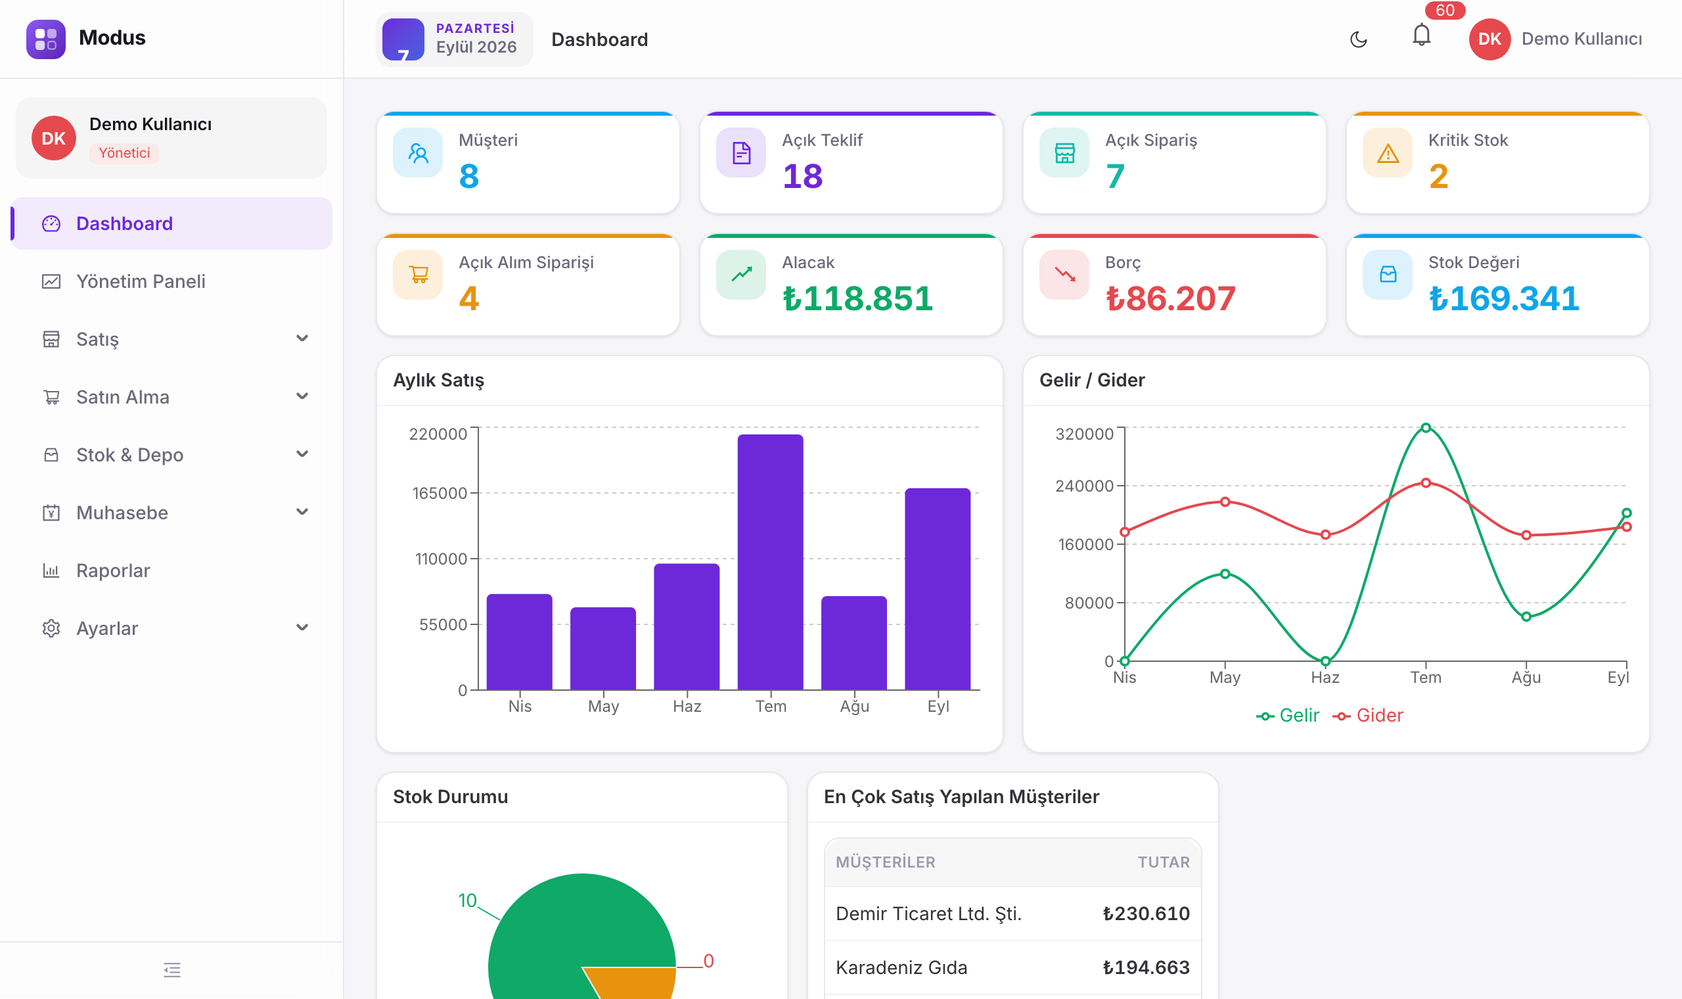The image size is (1682, 999).
Task: Select the Ayarlar sidebar item
Action: [172, 628]
